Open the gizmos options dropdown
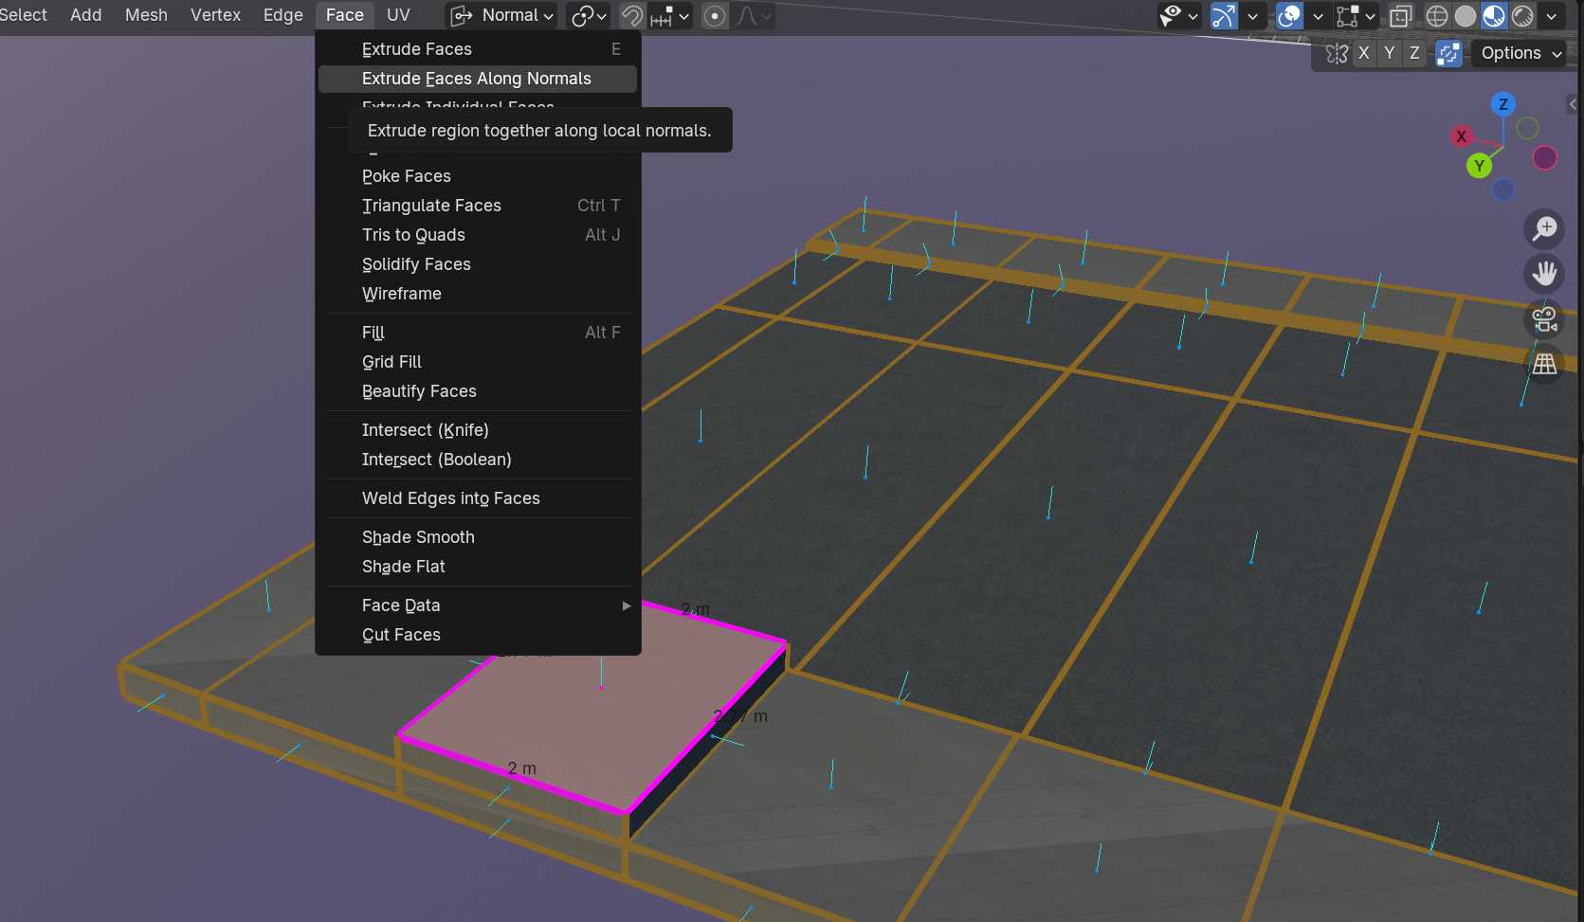The height and width of the screenshot is (922, 1584). 1252,16
